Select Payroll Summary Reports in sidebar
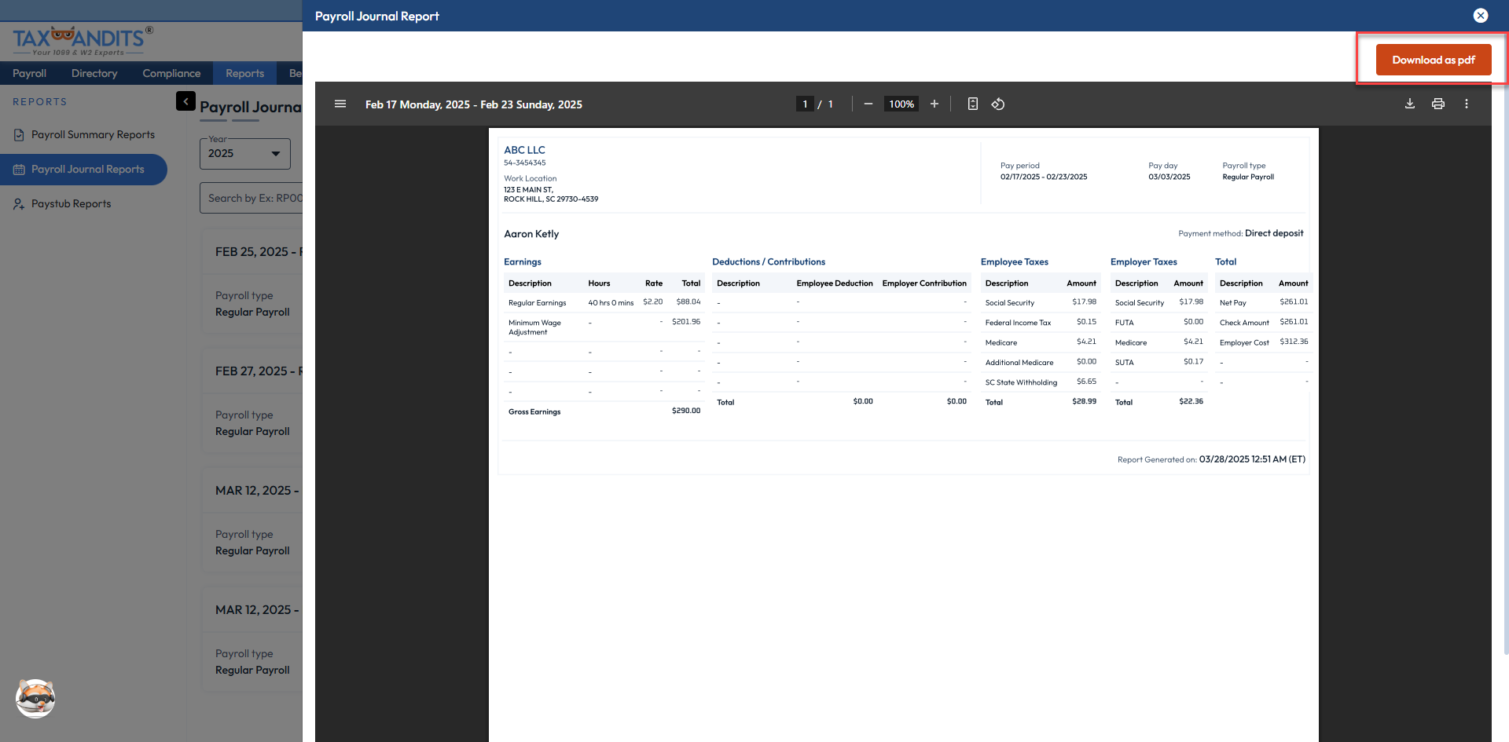 84,135
